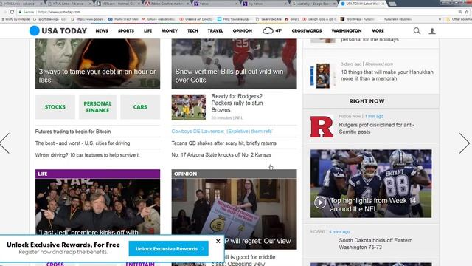The width and height of the screenshot is (472, 266).
Task: Bookmark this page with the star icon
Action: (x=467, y=12)
